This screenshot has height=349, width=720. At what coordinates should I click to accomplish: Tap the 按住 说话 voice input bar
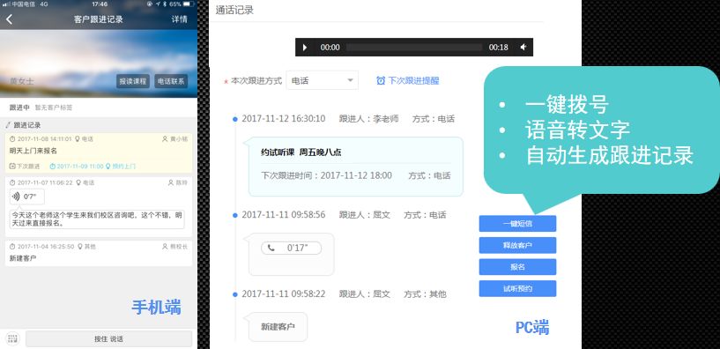click(x=108, y=339)
